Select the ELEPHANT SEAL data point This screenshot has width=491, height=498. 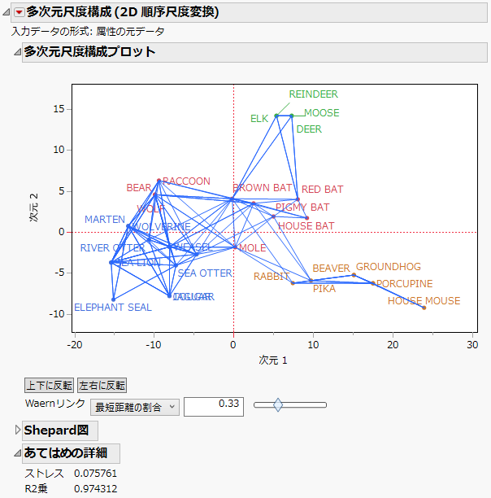click(x=114, y=299)
